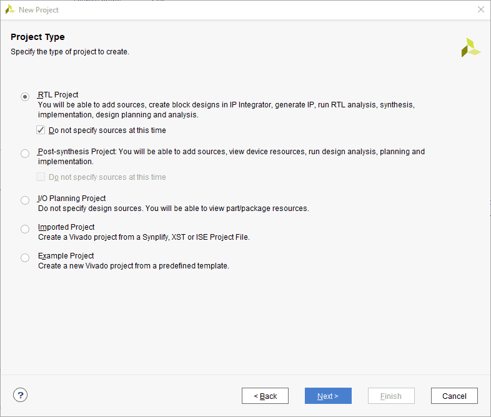Proceed with the Next button

(x=328, y=396)
